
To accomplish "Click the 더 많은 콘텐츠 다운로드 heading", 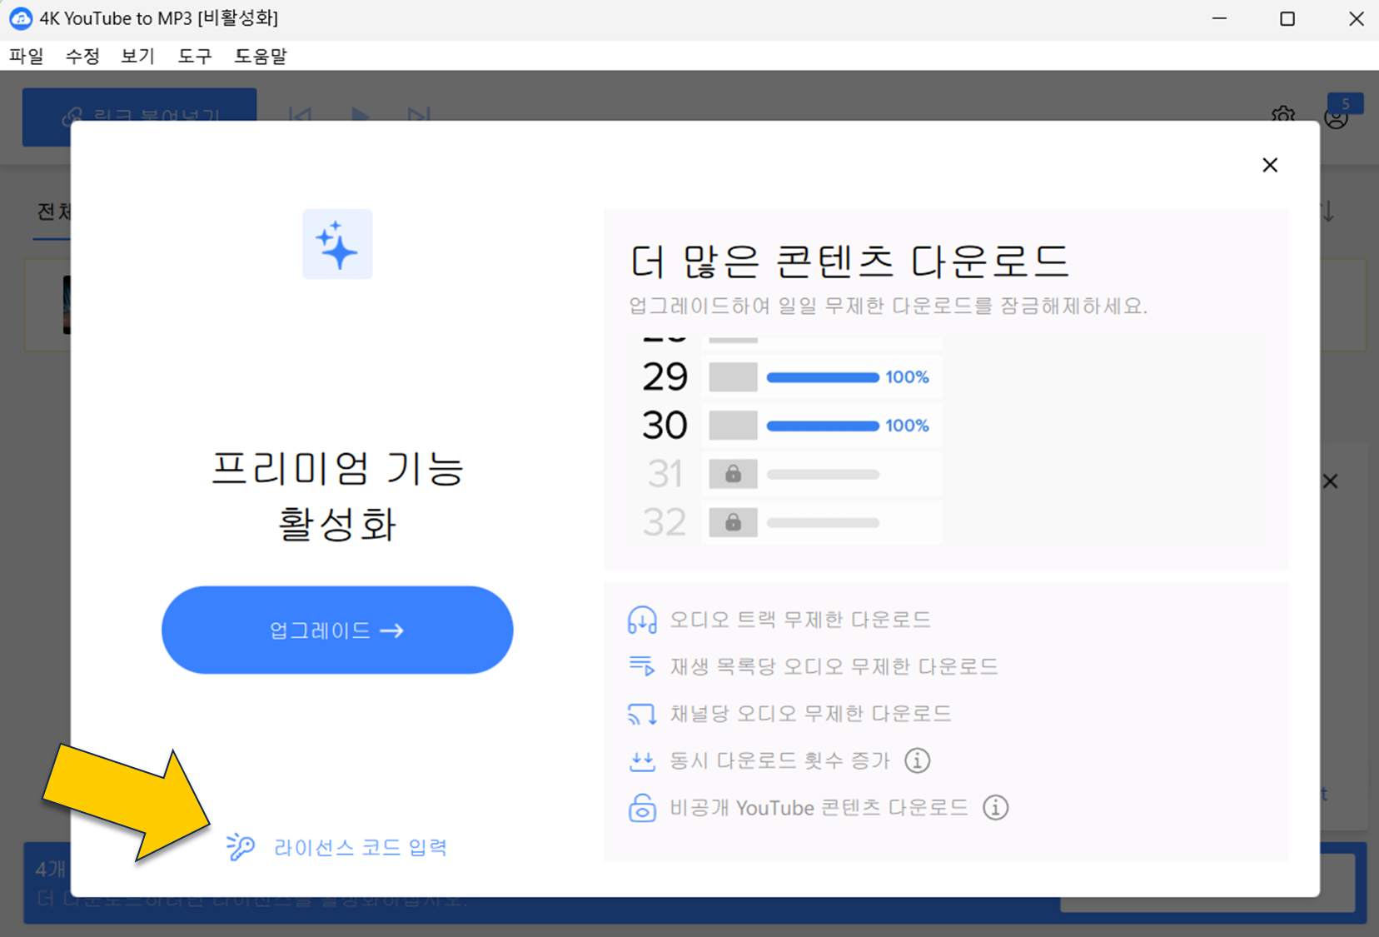I will coord(849,261).
